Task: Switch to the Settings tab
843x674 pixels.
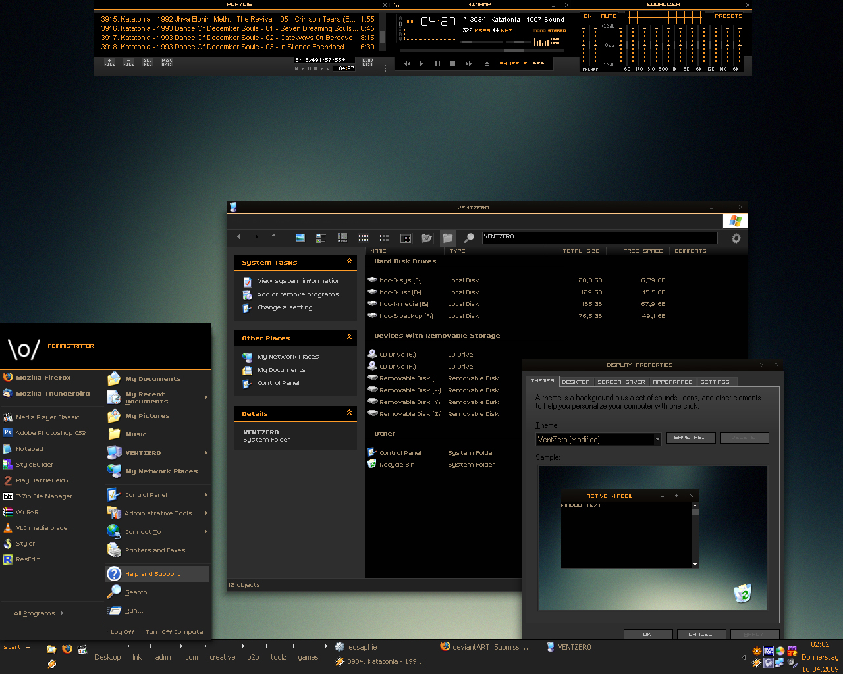Action: pos(715,382)
